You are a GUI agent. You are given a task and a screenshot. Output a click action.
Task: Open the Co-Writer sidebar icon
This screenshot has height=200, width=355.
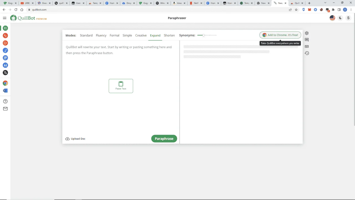(5, 51)
